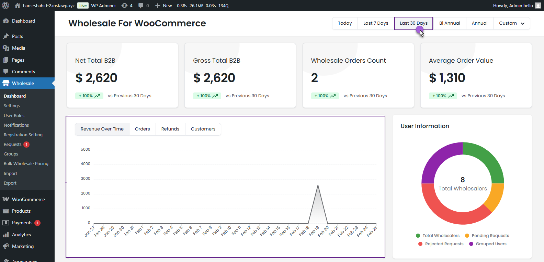Screen dimensions: 544x262
Task: Click the purple segment of donut chart
Action: (x=438, y=159)
